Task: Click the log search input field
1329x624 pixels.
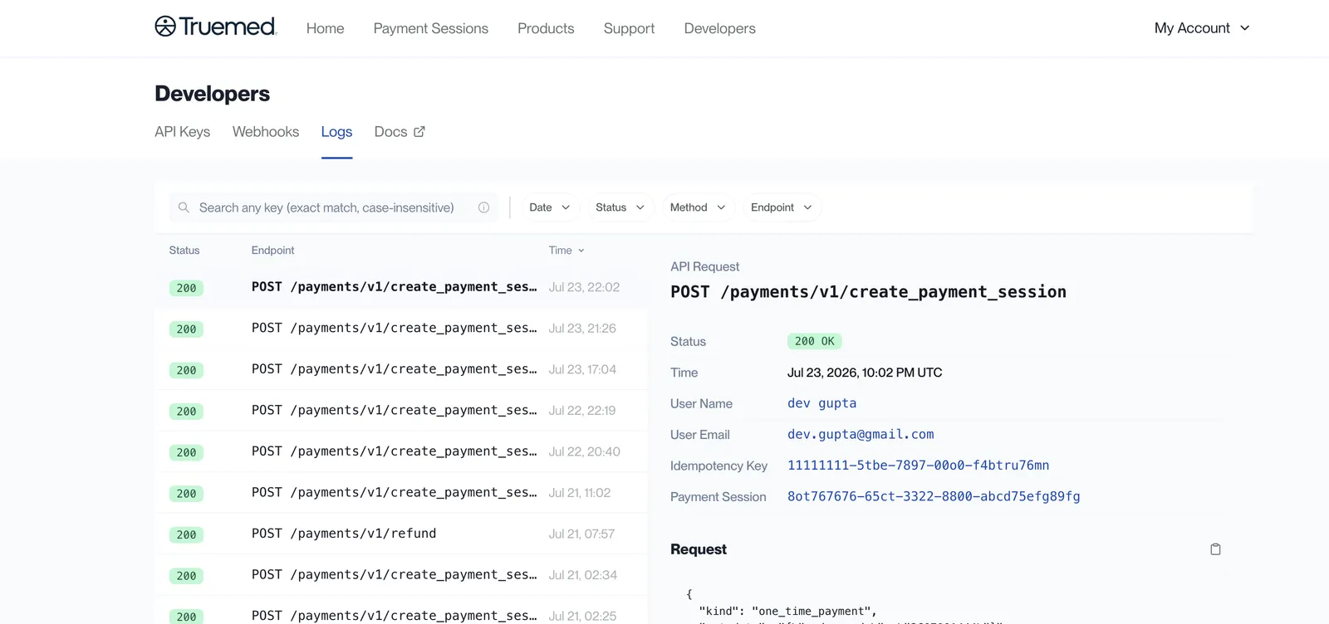Action: [x=333, y=207]
